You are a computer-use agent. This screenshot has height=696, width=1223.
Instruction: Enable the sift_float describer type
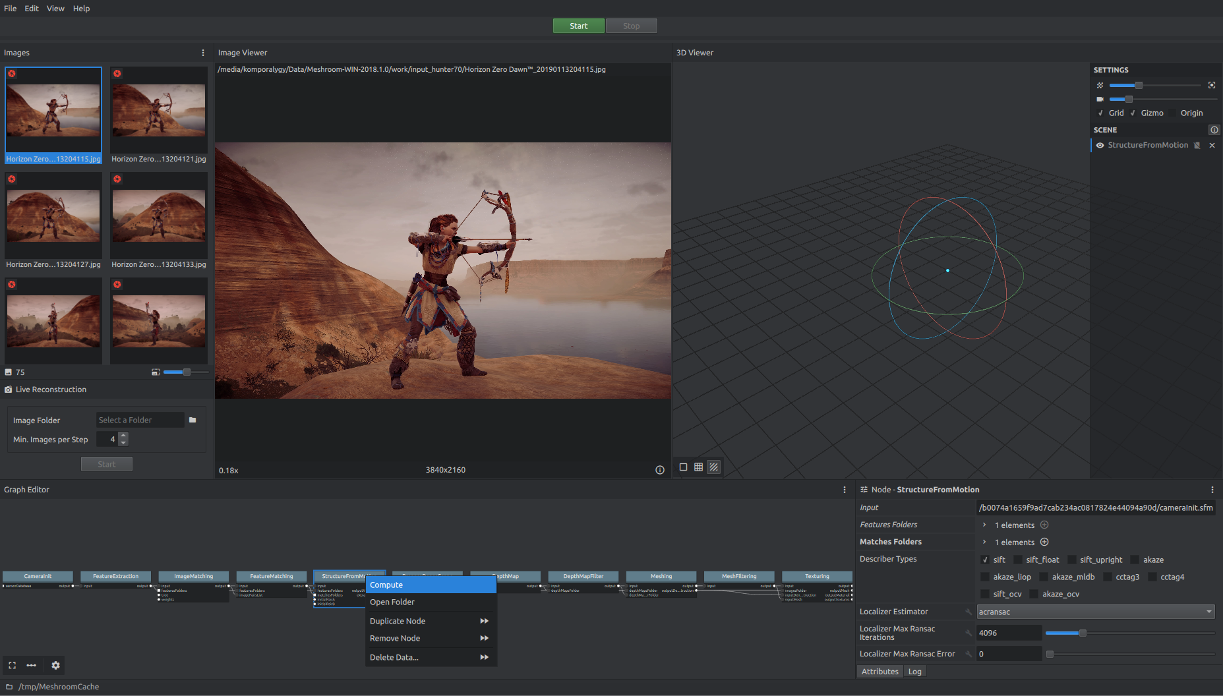point(1018,560)
